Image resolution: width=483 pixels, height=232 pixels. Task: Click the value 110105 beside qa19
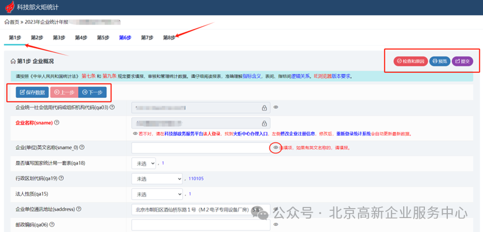pyautogui.click(x=196, y=178)
